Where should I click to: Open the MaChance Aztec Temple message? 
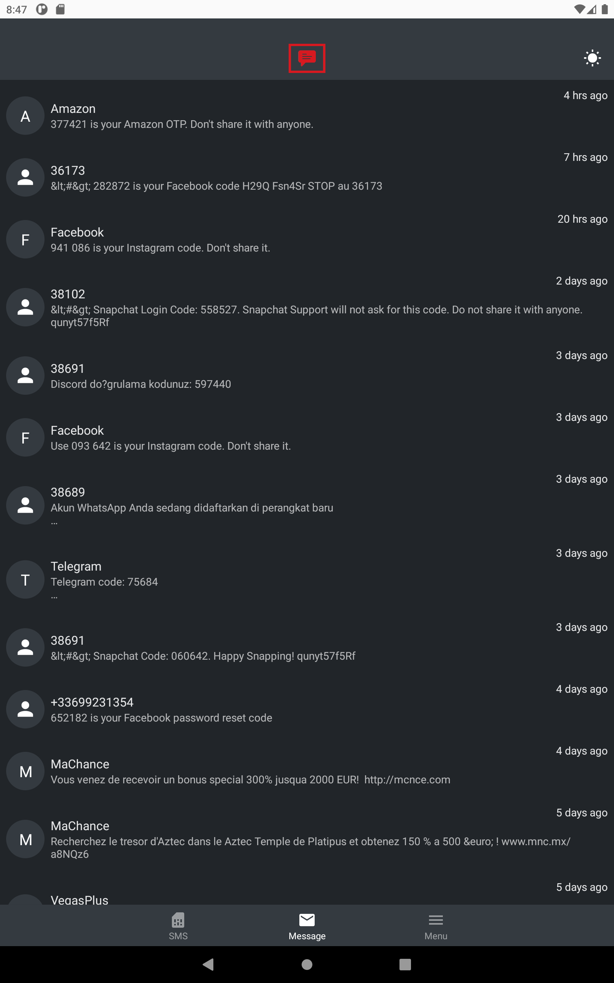pyautogui.click(x=310, y=841)
